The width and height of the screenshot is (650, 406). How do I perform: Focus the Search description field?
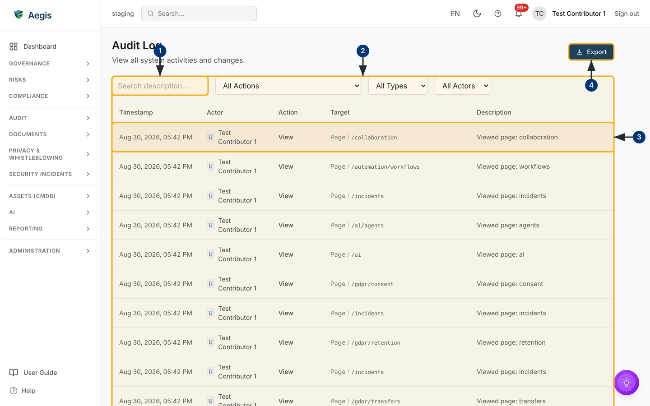pos(160,86)
